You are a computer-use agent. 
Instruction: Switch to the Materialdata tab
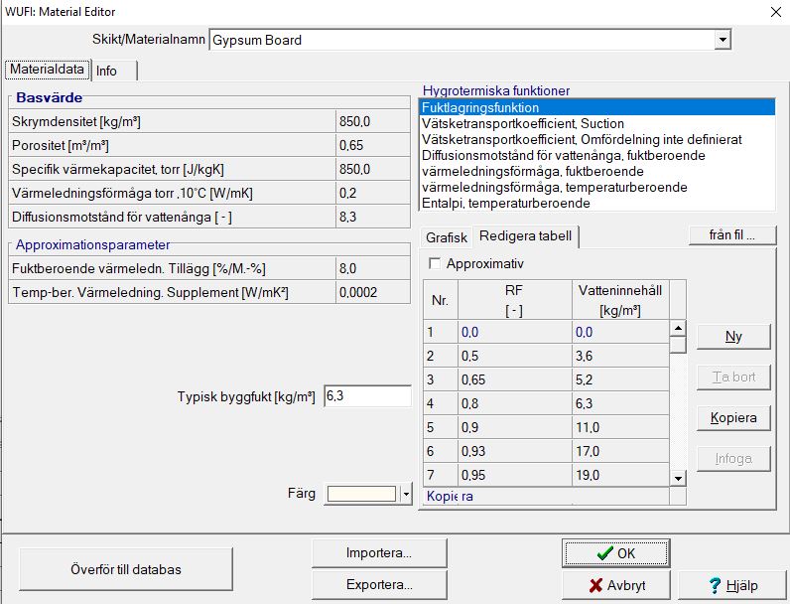coord(48,70)
